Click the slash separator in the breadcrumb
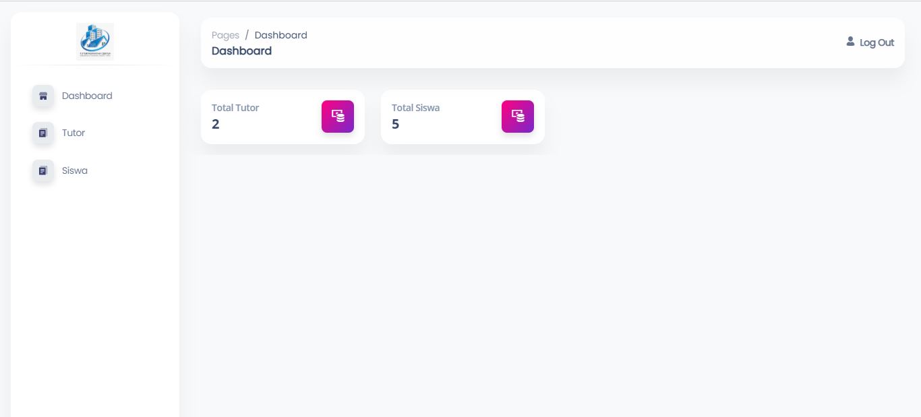This screenshot has width=921, height=417. (x=247, y=35)
